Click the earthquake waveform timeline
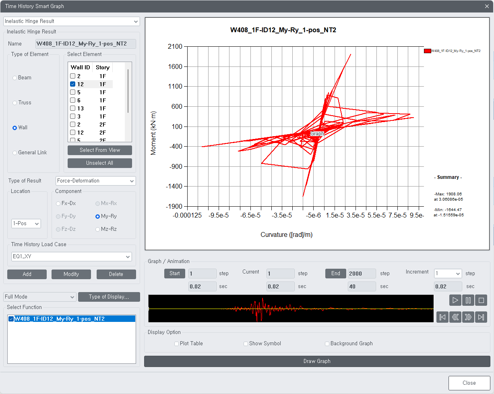Image resolution: width=494 pixels, height=394 pixels. [291, 309]
